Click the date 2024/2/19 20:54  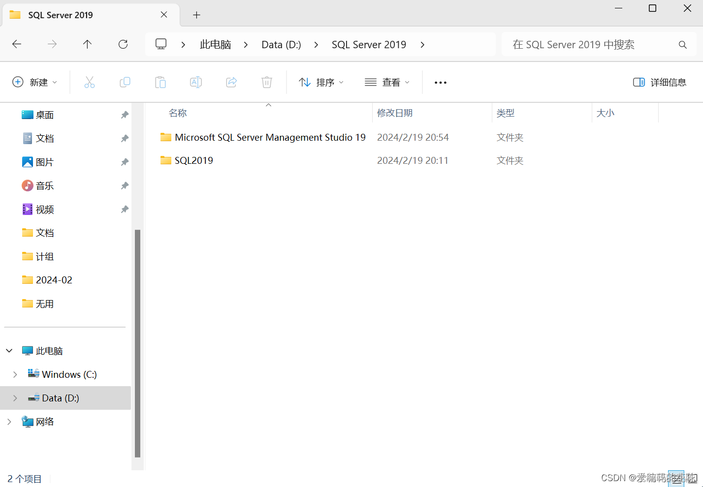coord(413,137)
